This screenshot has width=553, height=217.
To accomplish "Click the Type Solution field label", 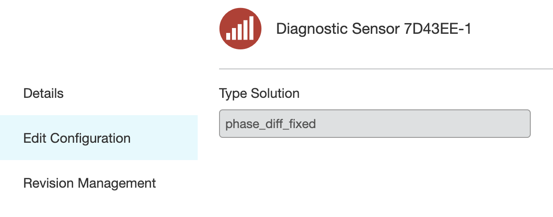I will (x=259, y=93).
